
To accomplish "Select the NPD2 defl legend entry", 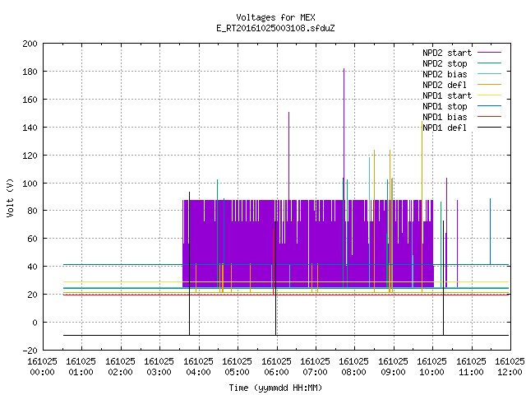I will pyautogui.click(x=445, y=85).
